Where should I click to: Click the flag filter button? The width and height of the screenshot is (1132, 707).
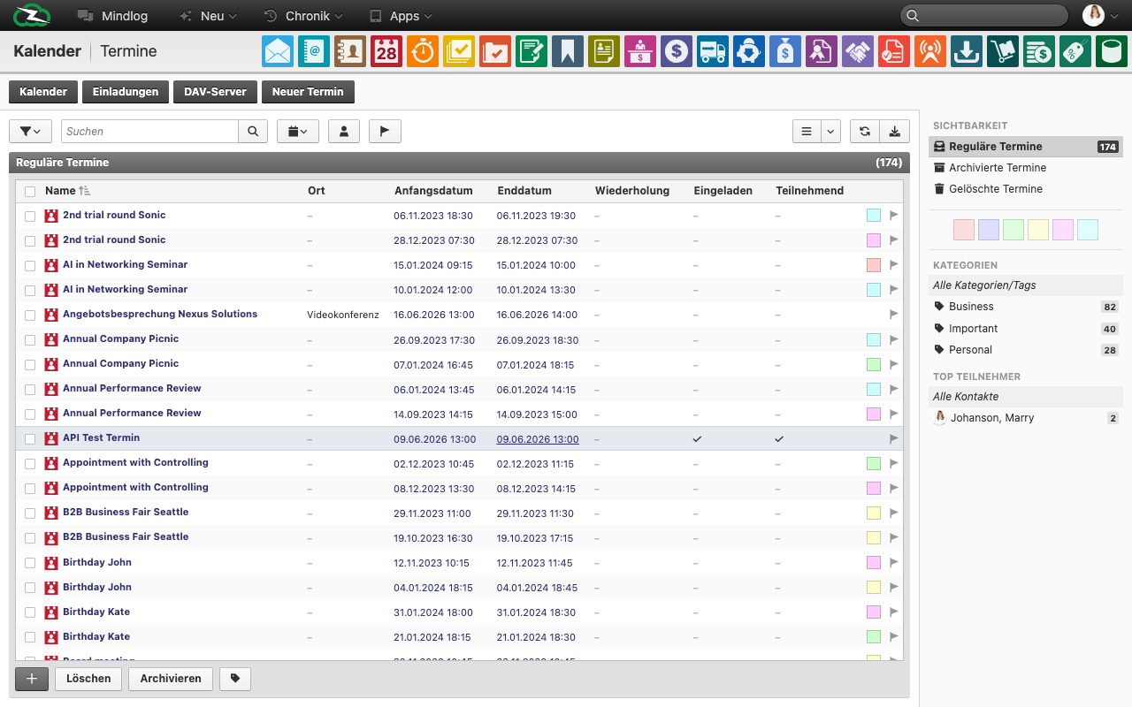385,131
